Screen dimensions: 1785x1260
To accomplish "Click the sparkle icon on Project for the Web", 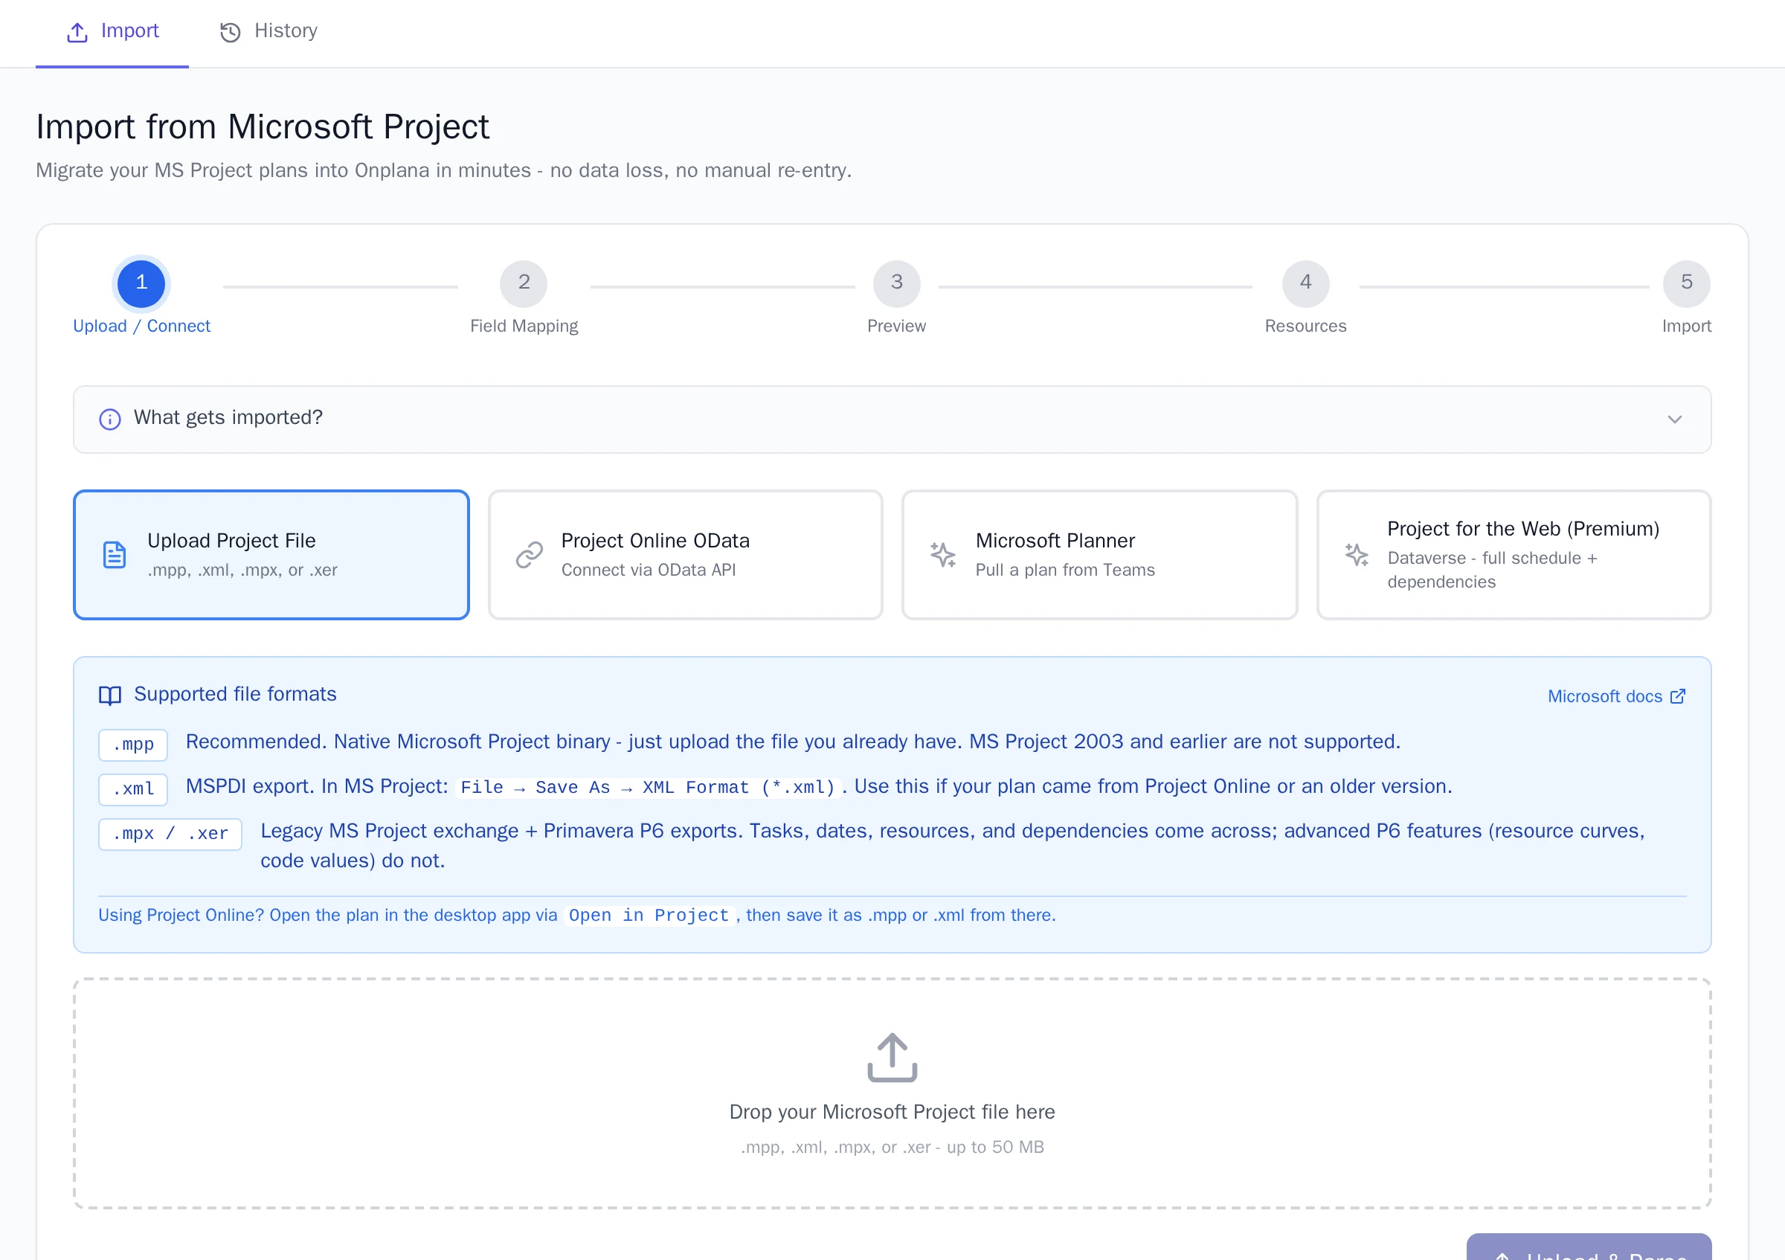I will 1357,555.
